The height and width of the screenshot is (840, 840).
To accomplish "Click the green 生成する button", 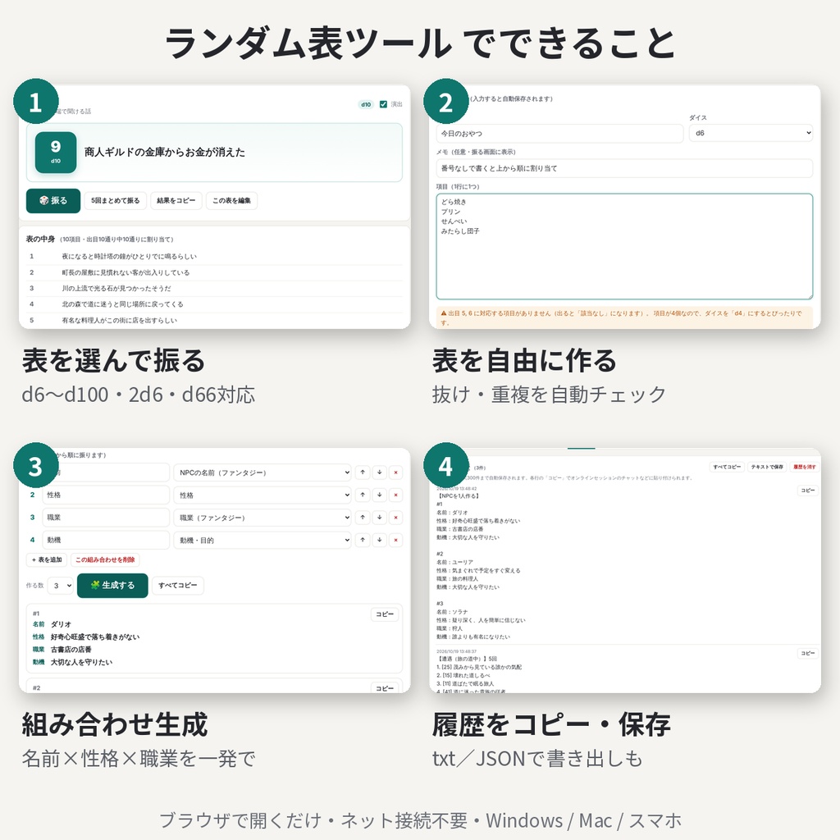I will coord(112,585).
